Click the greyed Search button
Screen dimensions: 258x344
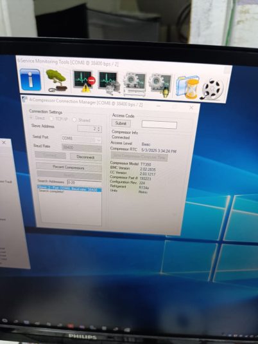tap(69, 175)
